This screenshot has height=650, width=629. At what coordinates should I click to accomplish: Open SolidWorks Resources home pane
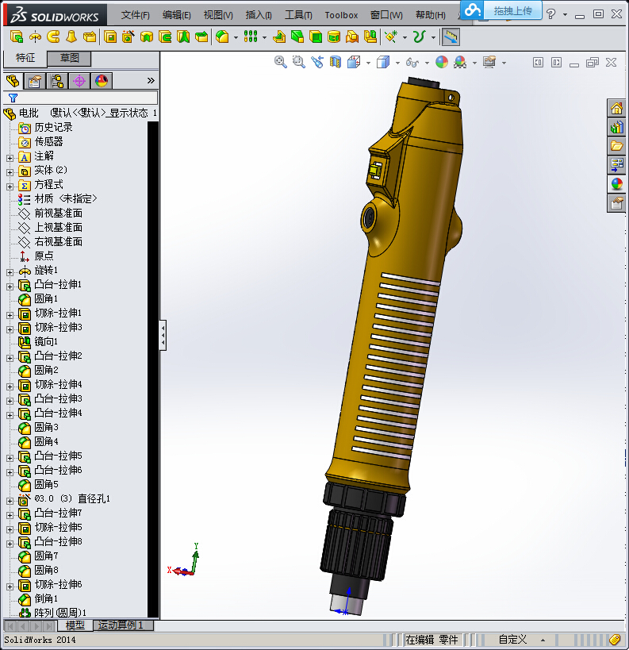pos(616,109)
